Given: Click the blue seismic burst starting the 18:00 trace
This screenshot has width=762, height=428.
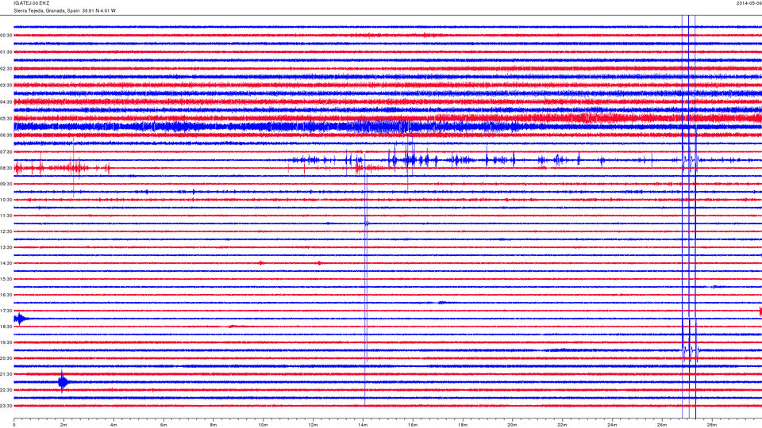Looking at the screenshot, I should pyautogui.click(x=21, y=319).
